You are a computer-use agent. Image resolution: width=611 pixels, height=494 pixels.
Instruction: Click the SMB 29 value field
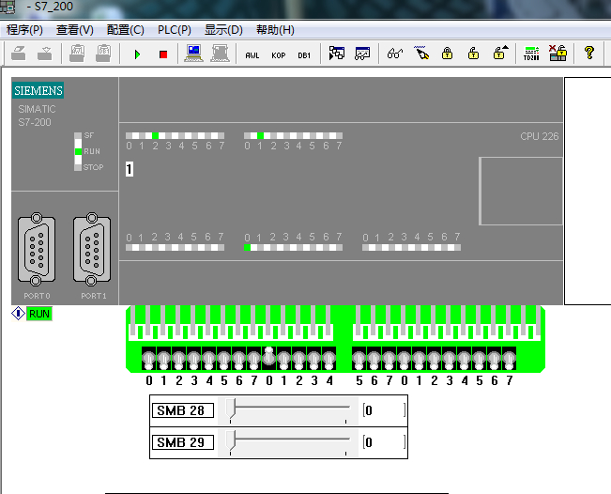click(384, 442)
